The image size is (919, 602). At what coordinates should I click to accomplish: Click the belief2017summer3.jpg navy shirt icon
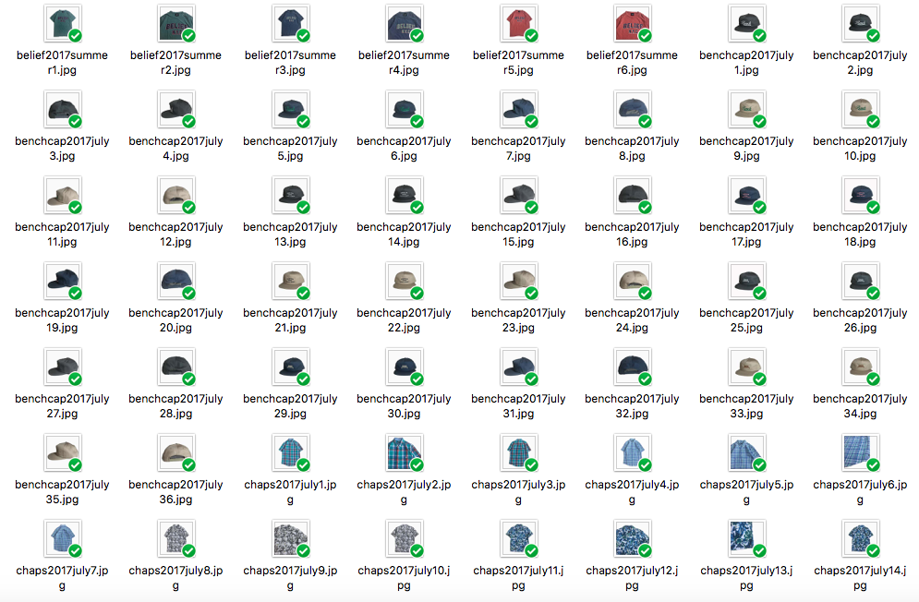tap(291, 23)
